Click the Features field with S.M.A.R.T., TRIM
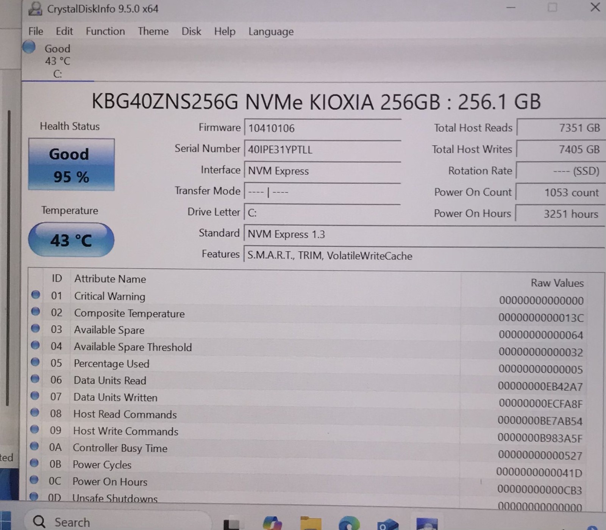Viewport: 606px width, 530px height. click(424, 256)
